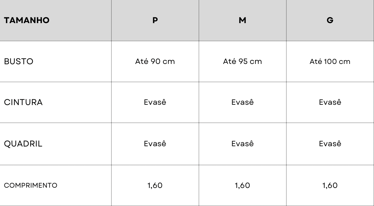Click Evasê in CINTURA row under M
374x206 pixels.
243,103
